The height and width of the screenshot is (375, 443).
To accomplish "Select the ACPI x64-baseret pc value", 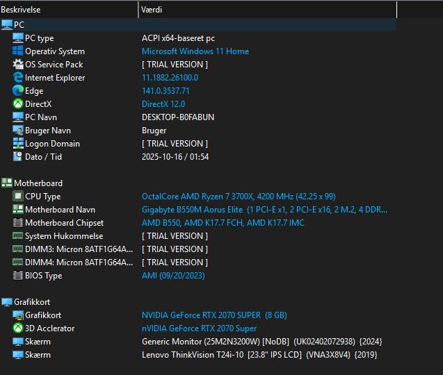I will point(178,38).
